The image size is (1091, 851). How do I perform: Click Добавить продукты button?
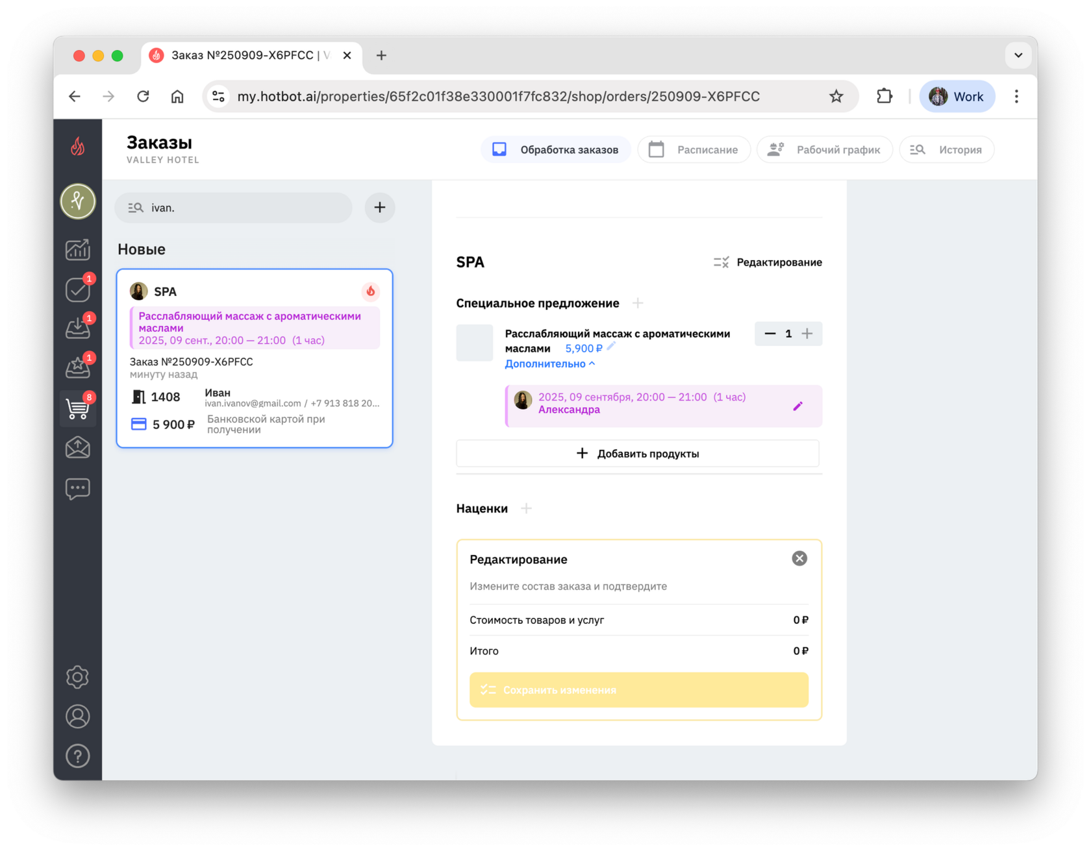(x=638, y=454)
